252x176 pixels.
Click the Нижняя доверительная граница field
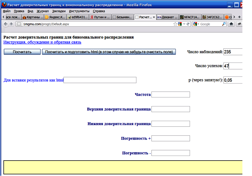tap(171, 124)
